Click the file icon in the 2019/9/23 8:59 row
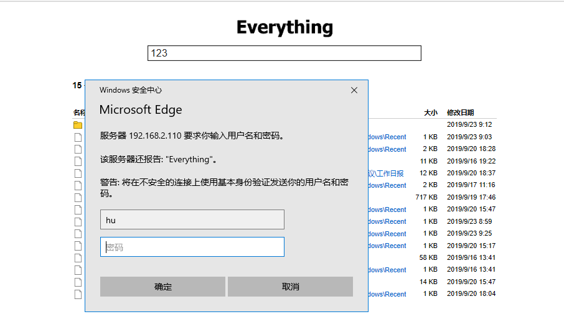The width and height of the screenshot is (564, 332). point(78,222)
